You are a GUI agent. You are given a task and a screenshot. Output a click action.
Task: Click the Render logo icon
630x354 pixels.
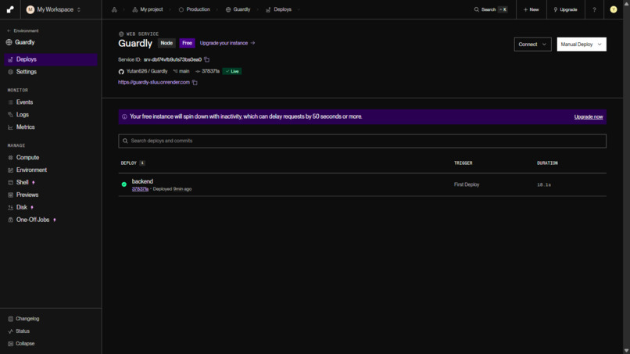coord(10,9)
